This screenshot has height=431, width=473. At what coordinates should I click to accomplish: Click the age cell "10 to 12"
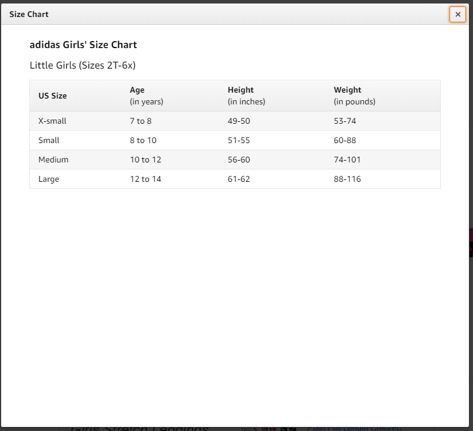[145, 159]
